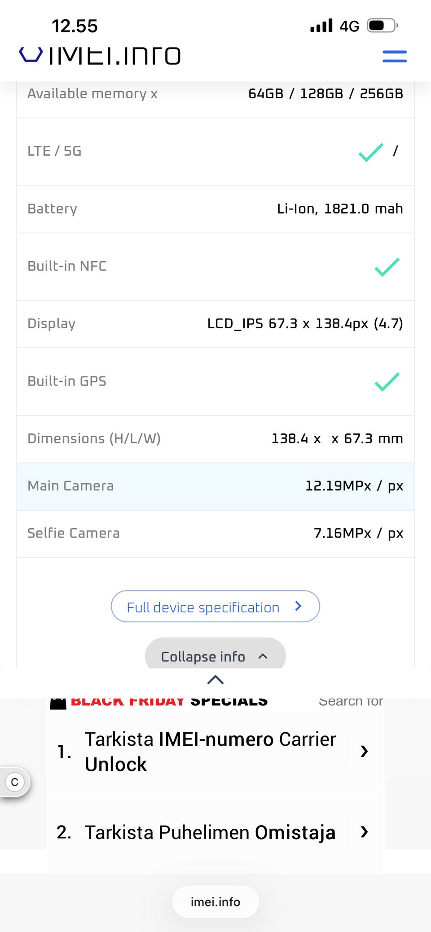The image size is (431, 932).
Task: Open Full device specification
Action: coord(215,607)
